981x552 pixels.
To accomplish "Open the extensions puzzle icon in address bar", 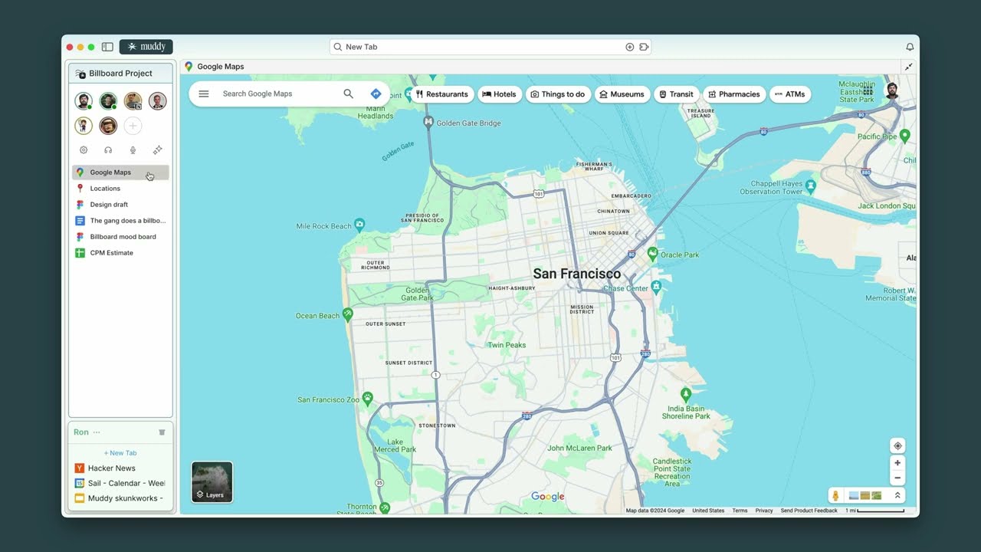I will point(644,47).
